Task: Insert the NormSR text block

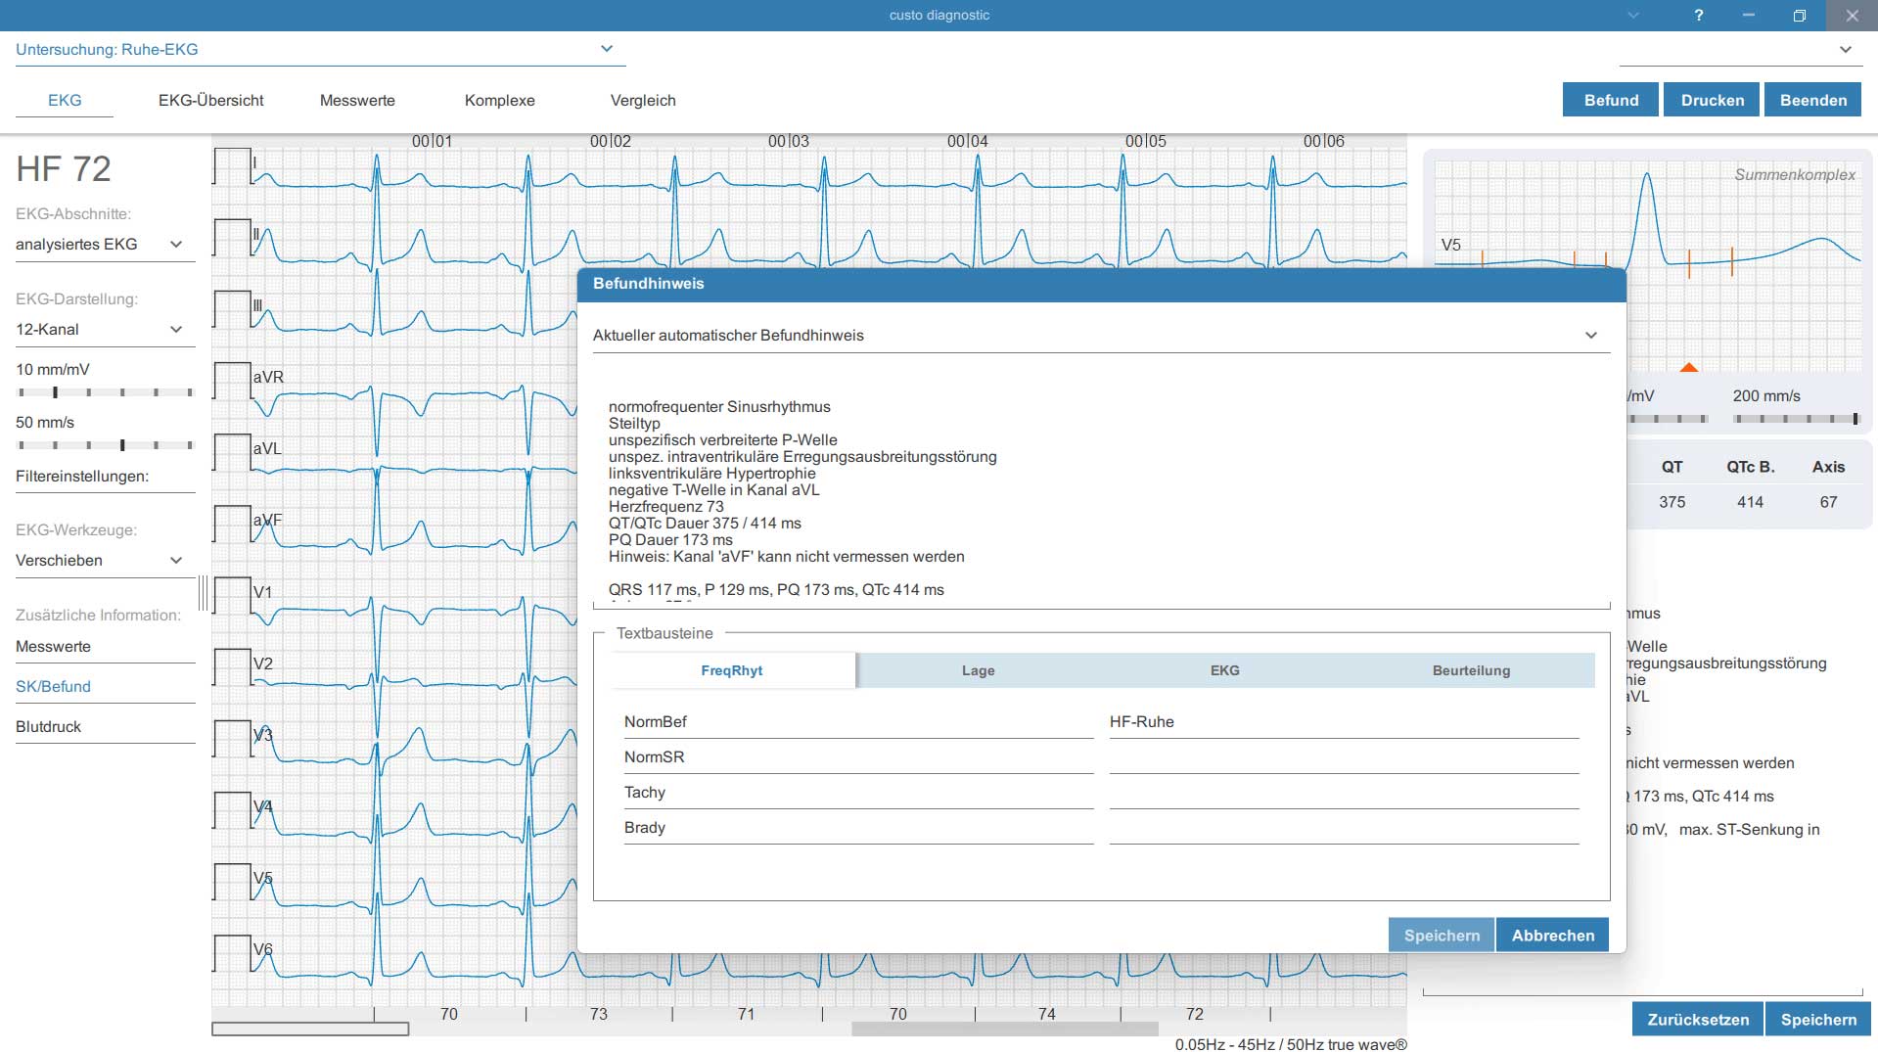Action: point(858,757)
